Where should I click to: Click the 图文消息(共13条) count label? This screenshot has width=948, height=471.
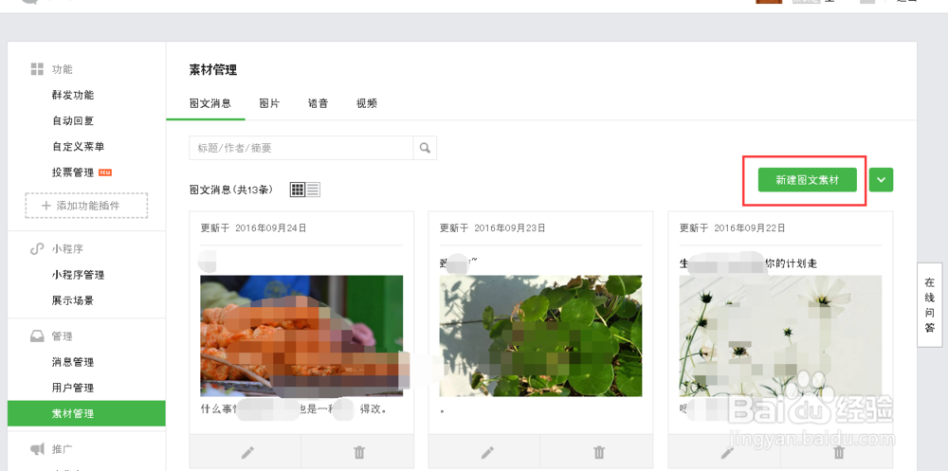point(231,190)
